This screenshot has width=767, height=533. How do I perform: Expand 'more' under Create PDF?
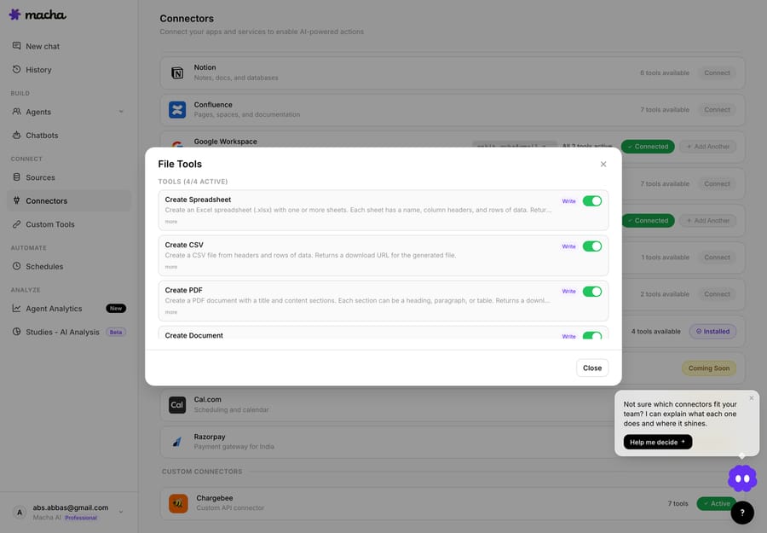click(171, 312)
